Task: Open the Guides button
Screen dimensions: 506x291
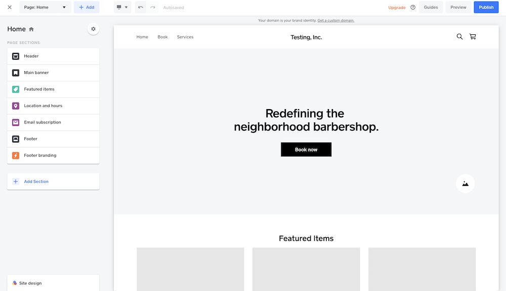Action: click(x=431, y=7)
